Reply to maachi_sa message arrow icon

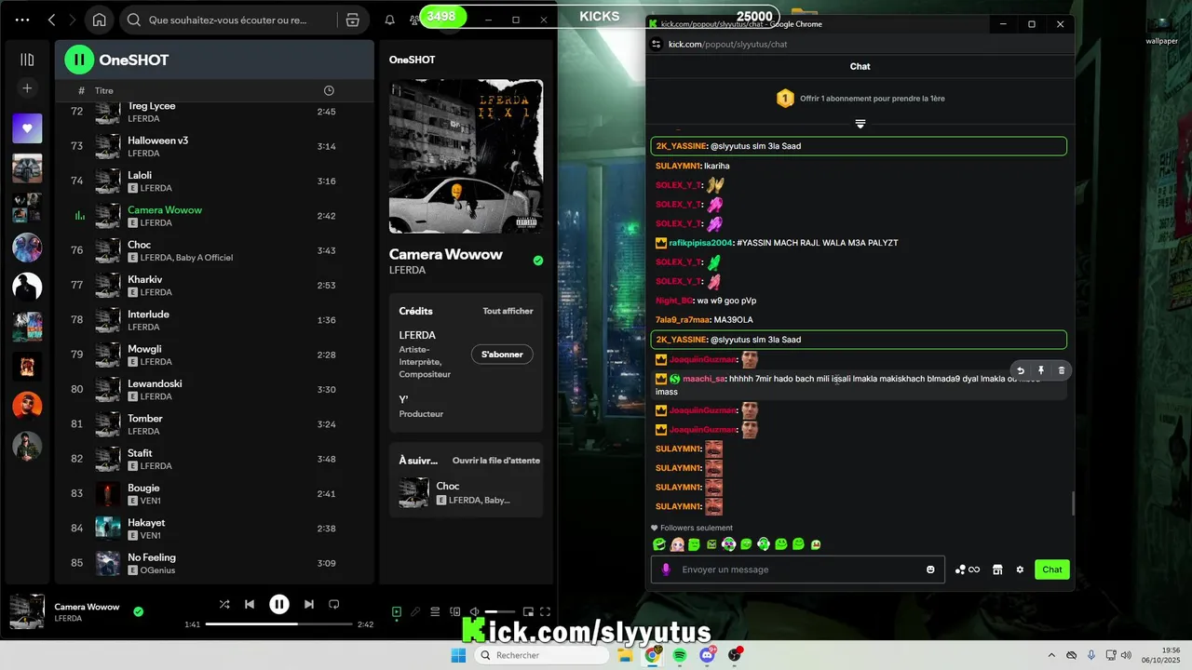1021,370
